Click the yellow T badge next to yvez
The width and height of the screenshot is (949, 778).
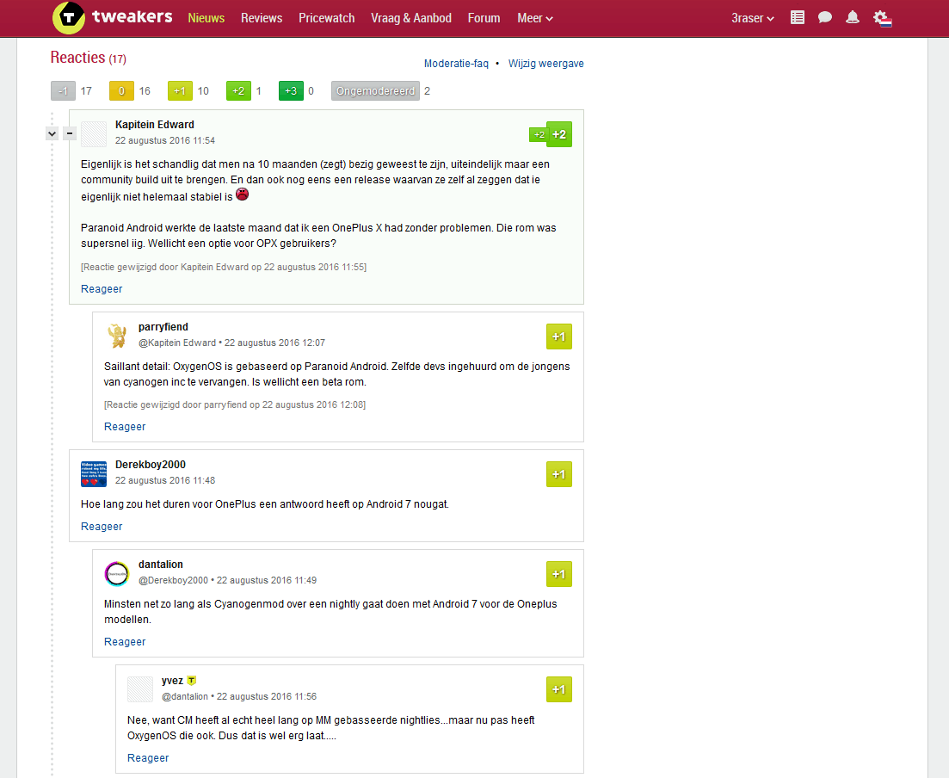191,681
